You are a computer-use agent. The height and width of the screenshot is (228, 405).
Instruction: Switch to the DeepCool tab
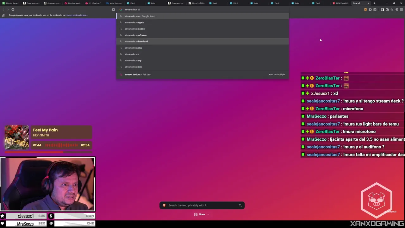(x=196, y=3)
